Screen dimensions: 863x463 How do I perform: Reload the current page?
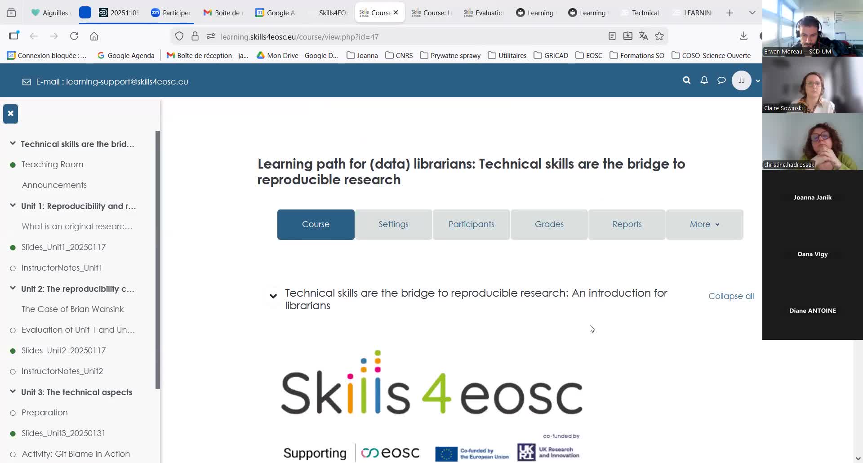pyautogui.click(x=74, y=36)
